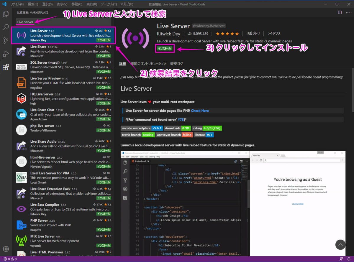
Task: Select the html-live-server list entry
Action: 63,162
